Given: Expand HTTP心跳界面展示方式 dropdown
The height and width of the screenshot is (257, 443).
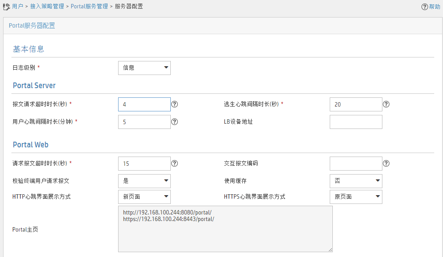Looking at the screenshot, I should tap(144, 196).
